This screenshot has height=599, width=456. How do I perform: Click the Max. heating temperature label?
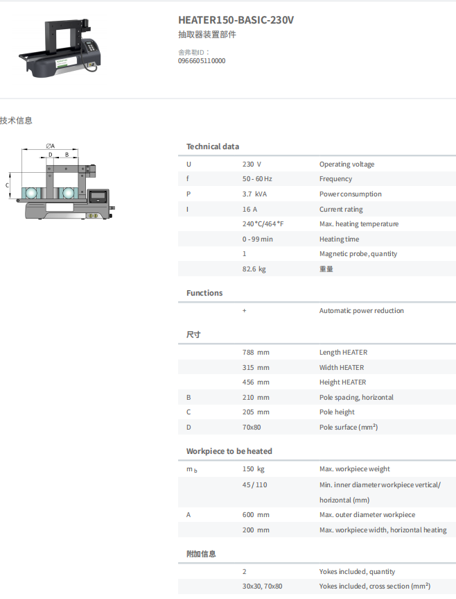point(359,224)
